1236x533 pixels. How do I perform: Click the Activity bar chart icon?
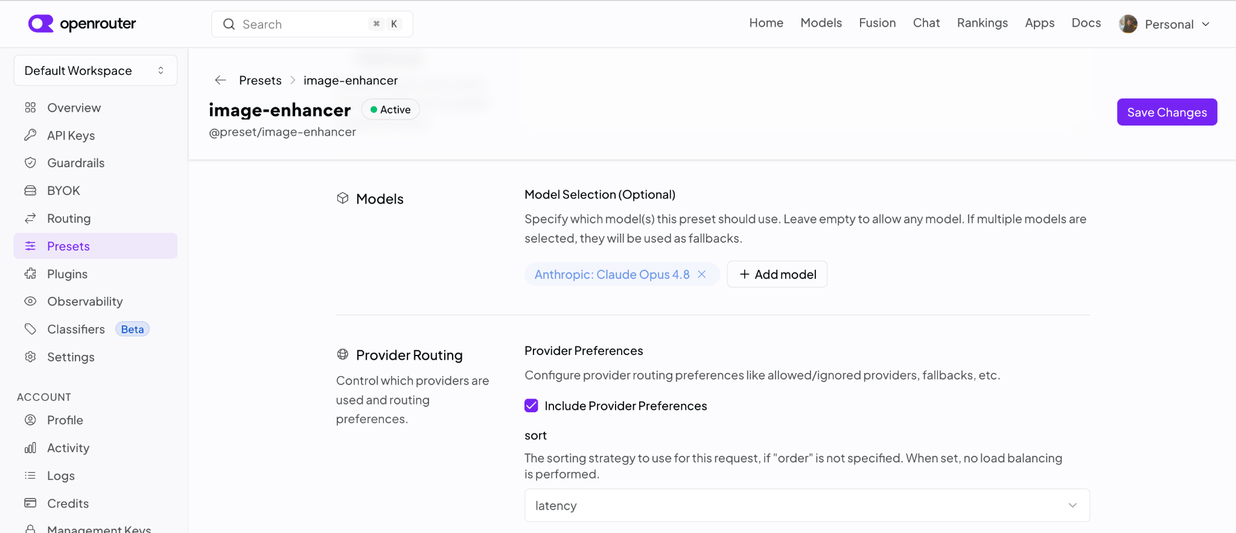coord(30,448)
